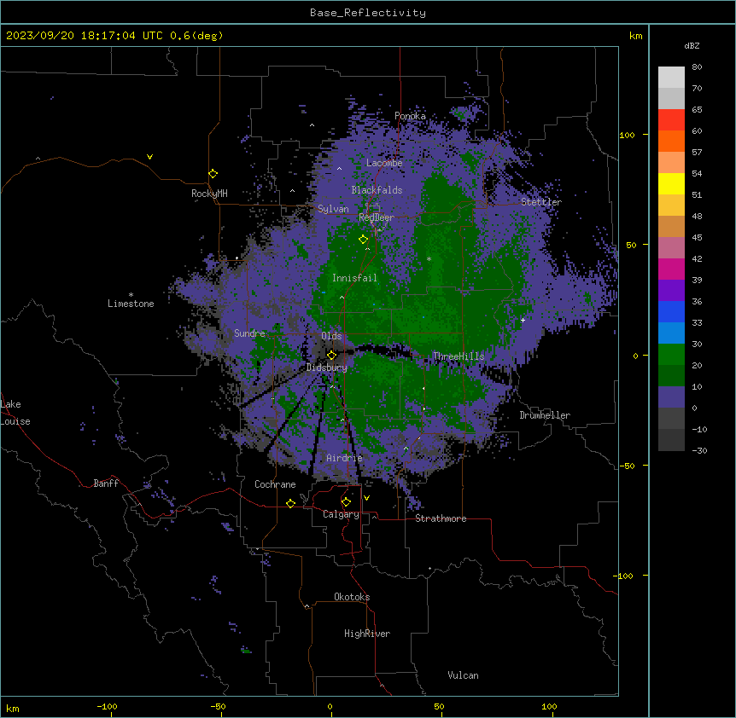
Task: Click the yellow v marker east of Calgary diamond
Action: point(366,498)
